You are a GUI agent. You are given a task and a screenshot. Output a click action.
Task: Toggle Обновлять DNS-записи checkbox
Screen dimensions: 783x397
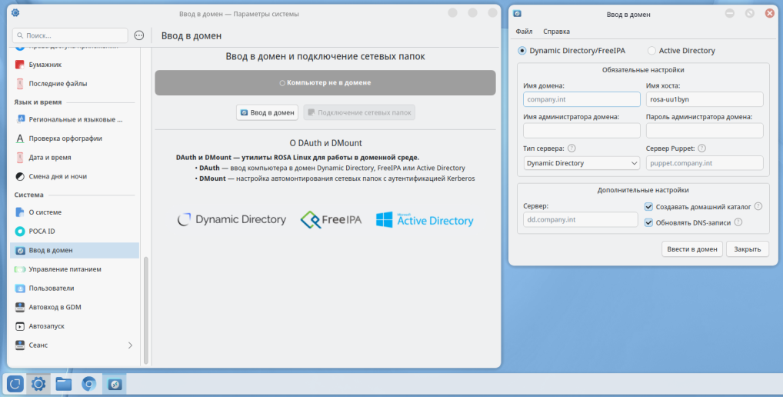648,222
